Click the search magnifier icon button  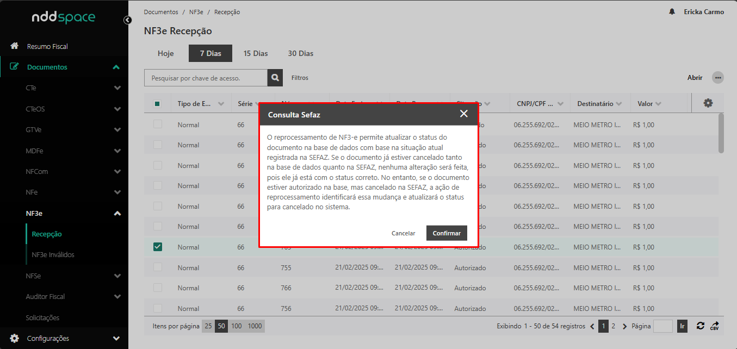(275, 78)
